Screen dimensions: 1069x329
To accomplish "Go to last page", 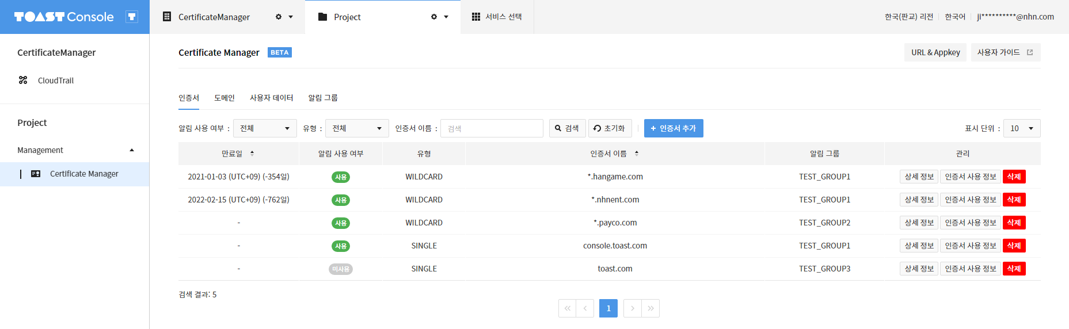I will 650,308.
